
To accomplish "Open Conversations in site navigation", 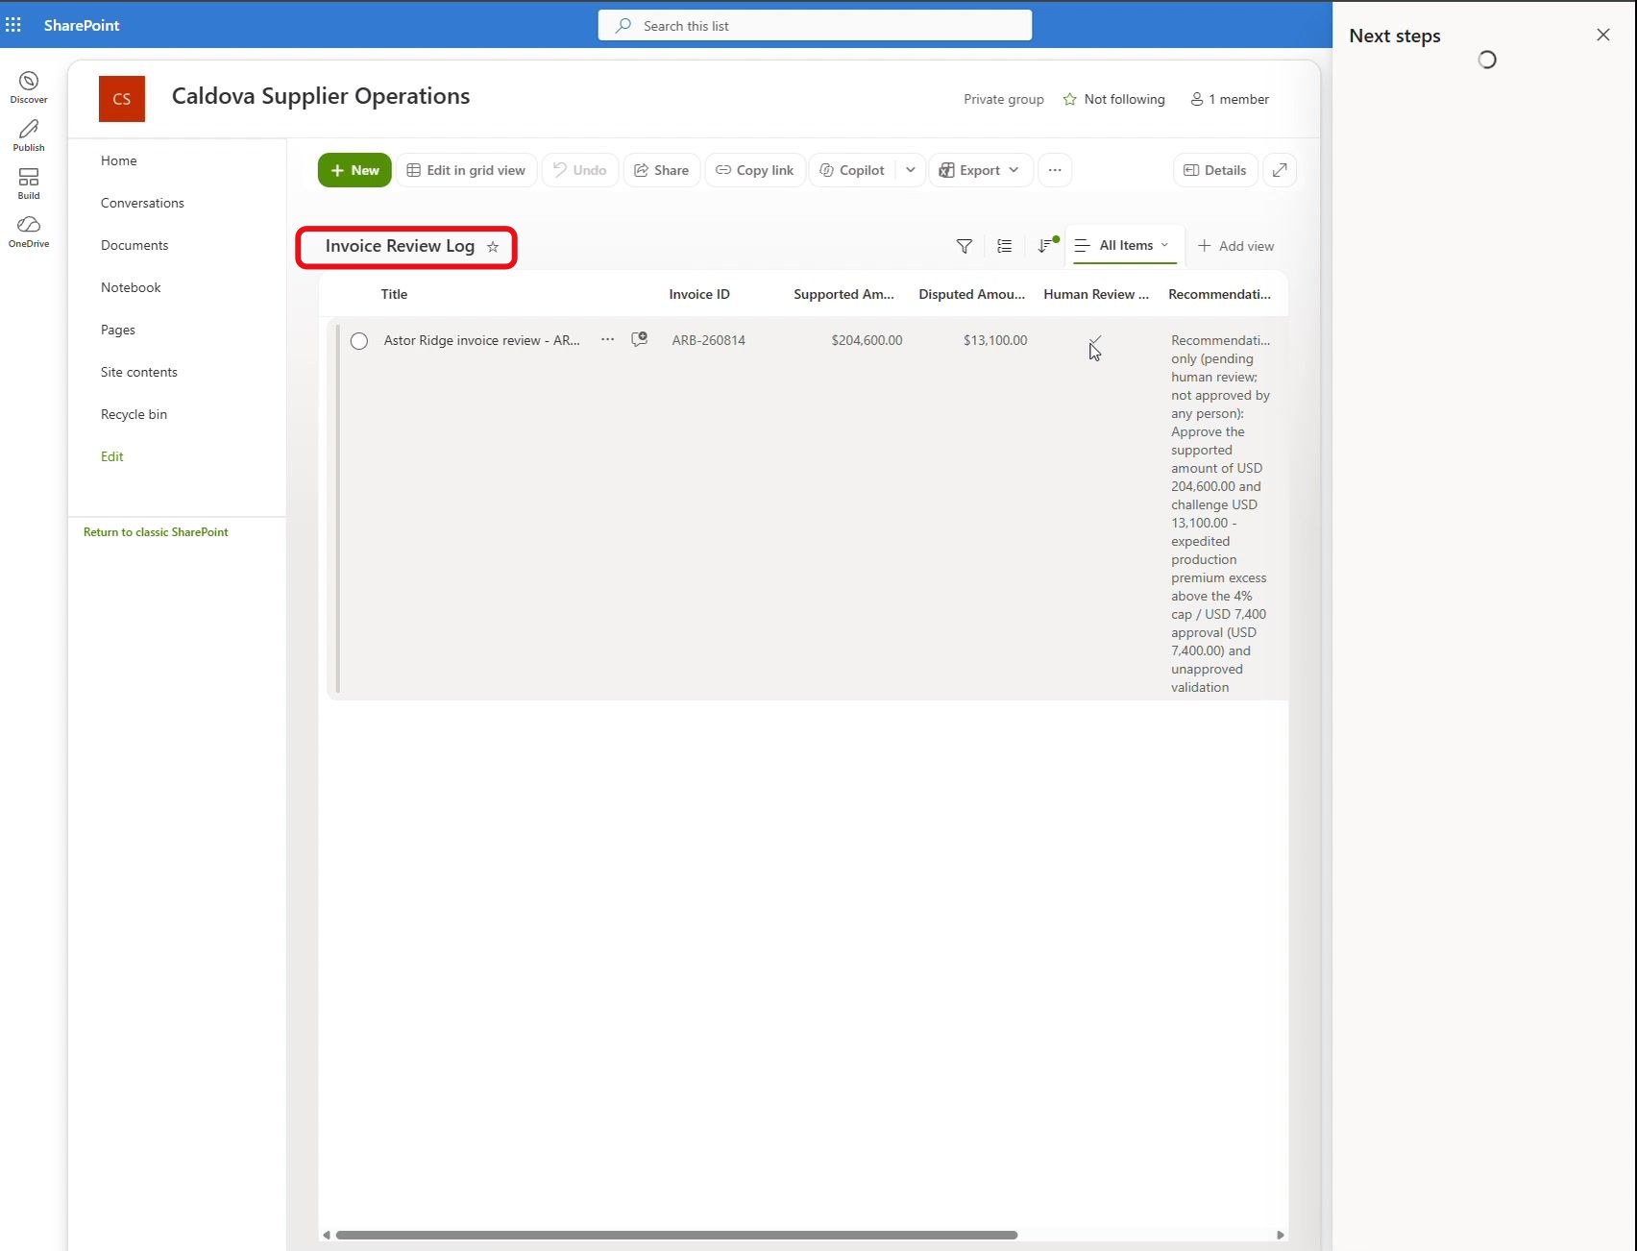I will [142, 203].
